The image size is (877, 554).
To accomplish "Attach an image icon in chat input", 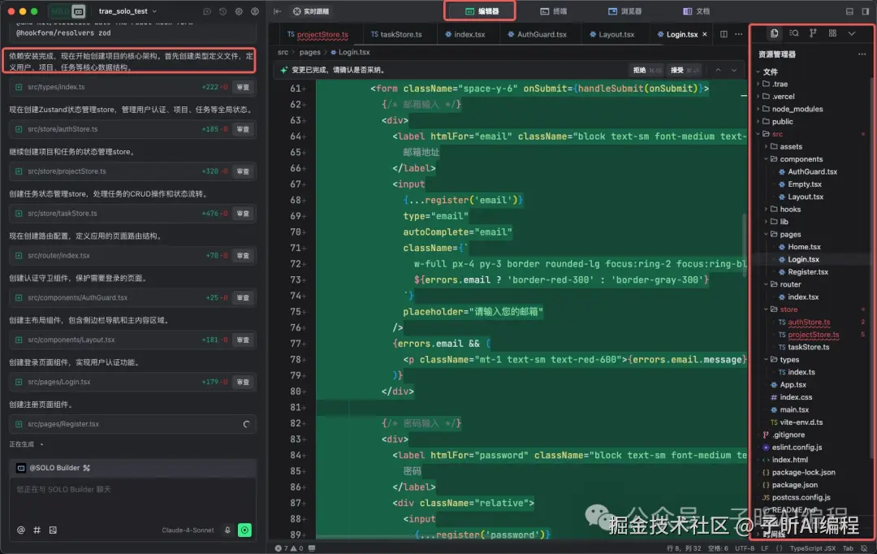I will (53, 530).
